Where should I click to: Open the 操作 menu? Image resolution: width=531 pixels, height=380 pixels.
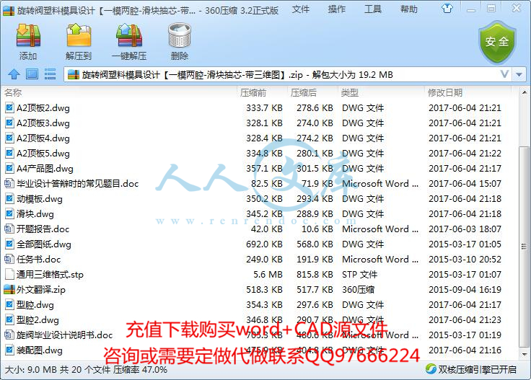click(337, 9)
